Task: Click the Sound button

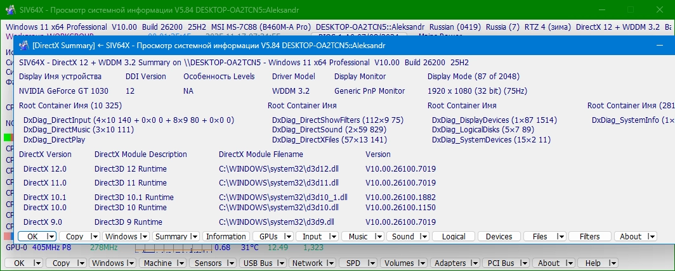Action: (x=403, y=236)
